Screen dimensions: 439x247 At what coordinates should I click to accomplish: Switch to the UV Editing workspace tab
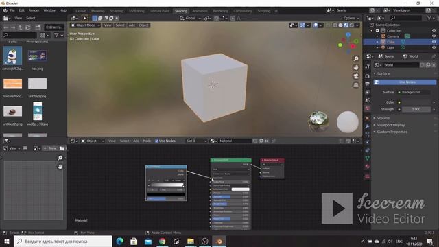pyautogui.click(x=137, y=11)
